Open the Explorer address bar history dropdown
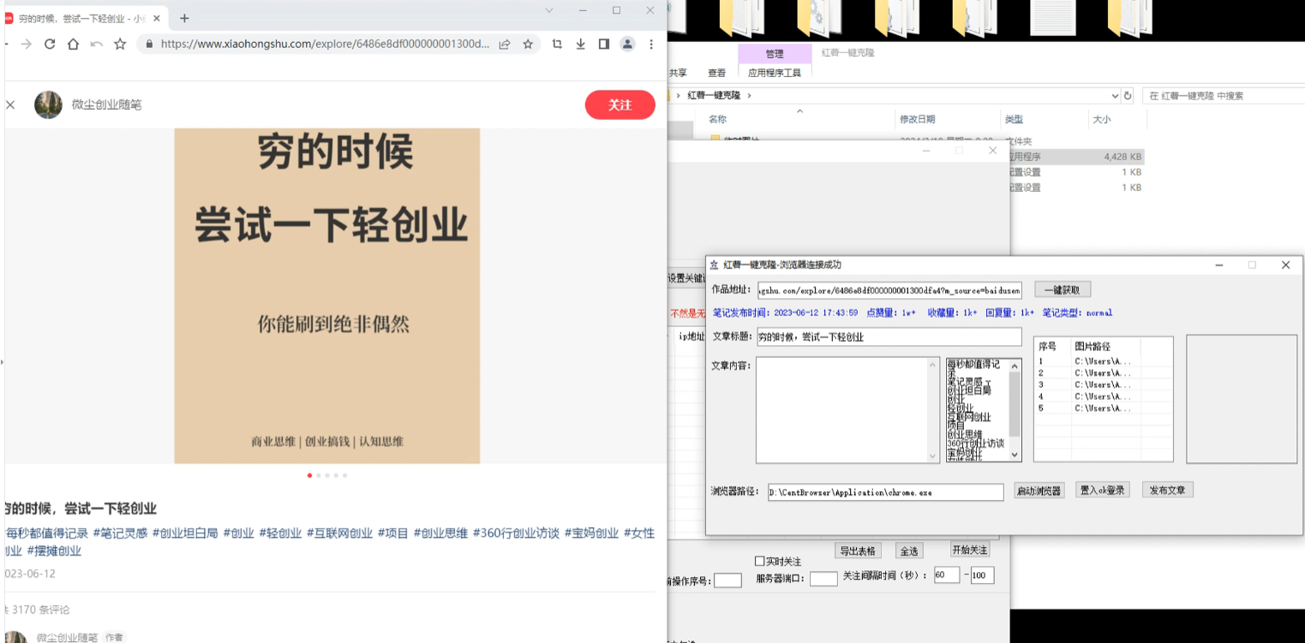Viewport: 1305px width, 643px height. point(1116,95)
